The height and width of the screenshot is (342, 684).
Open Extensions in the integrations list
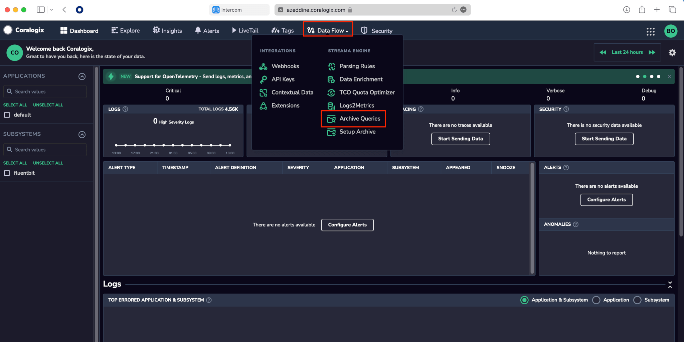click(x=279, y=106)
